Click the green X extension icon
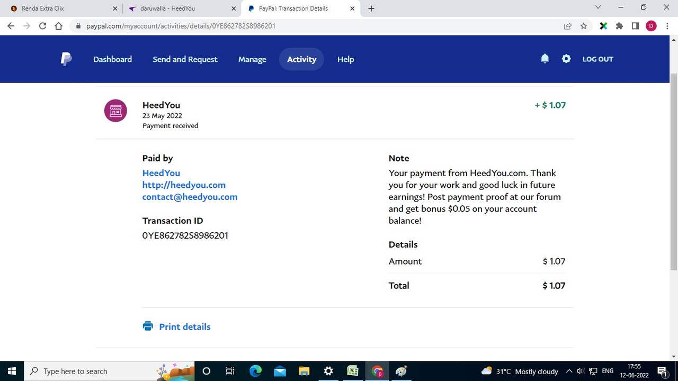The image size is (678, 381). pyautogui.click(x=603, y=26)
